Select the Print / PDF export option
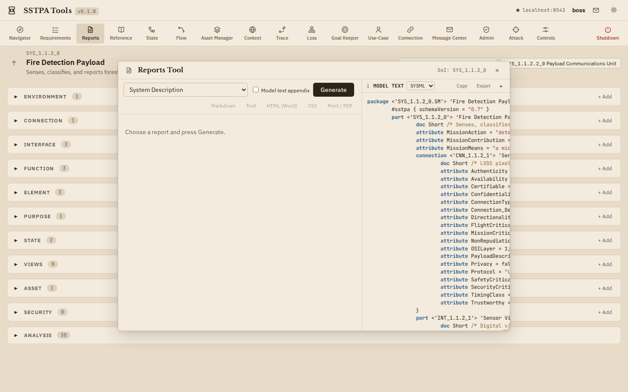 (x=340, y=106)
